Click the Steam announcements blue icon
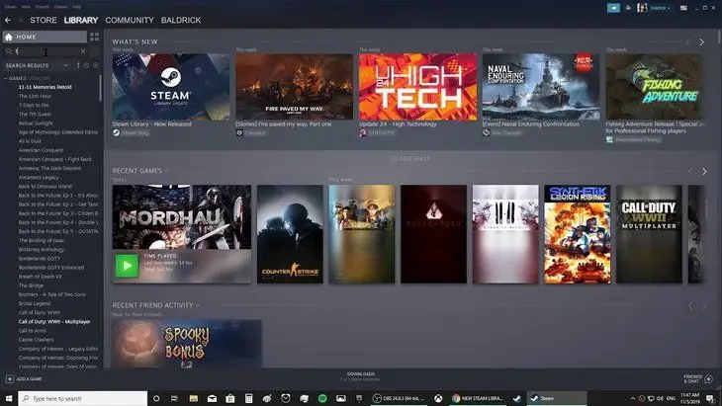Viewport: 722px width, 406px height. coord(613,8)
